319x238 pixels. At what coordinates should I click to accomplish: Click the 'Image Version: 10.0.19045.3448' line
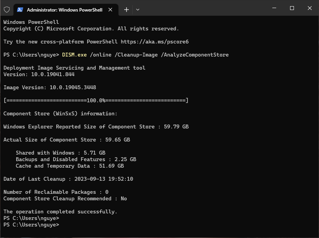tap(50, 87)
